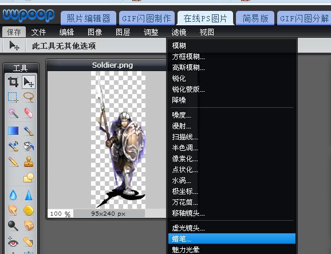Viewport: 331px width, 254px height.
Task: Click the uupoop logo
Action: [x=29, y=15]
